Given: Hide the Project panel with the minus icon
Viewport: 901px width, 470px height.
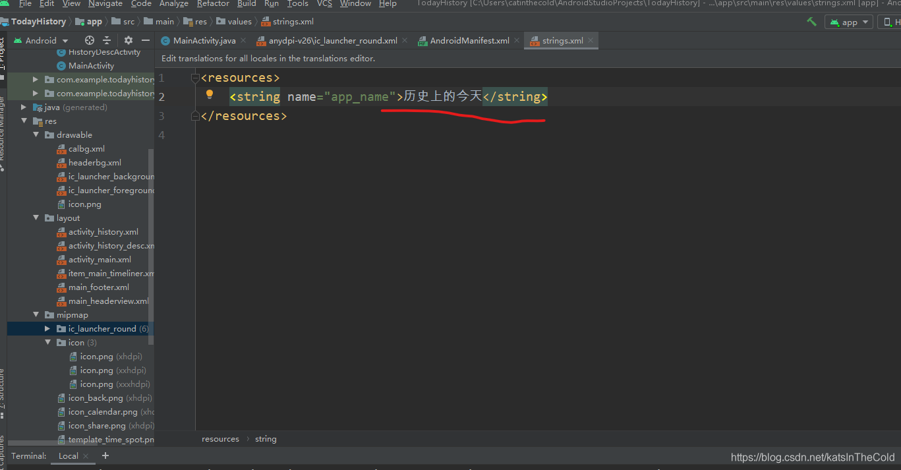Looking at the screenshot, I should (146, 40).
